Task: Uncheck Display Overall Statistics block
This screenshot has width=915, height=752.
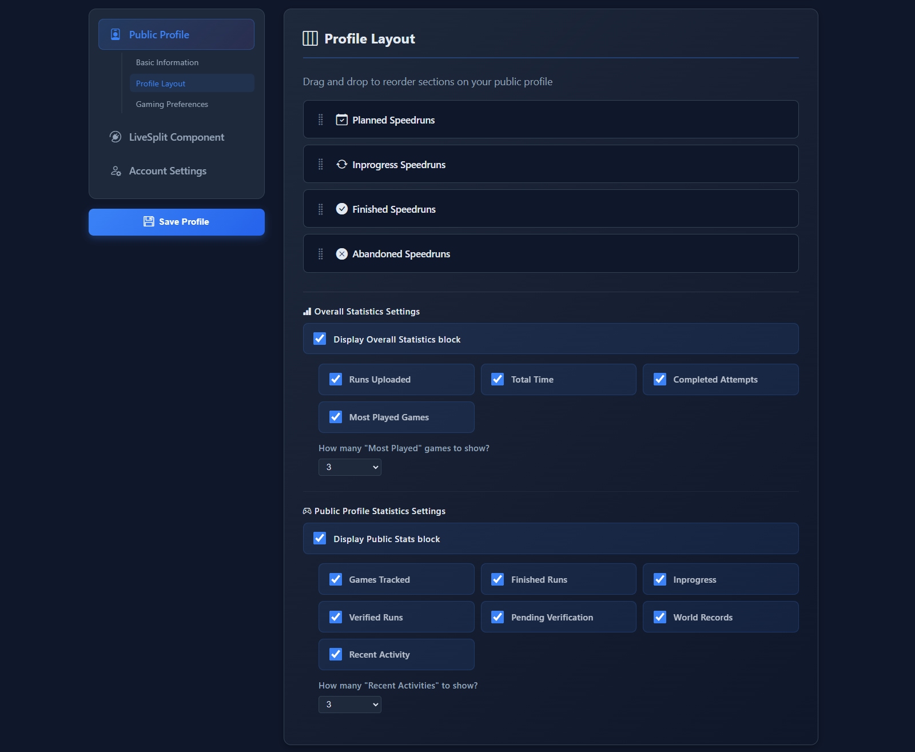Action: tap(320, 339)
